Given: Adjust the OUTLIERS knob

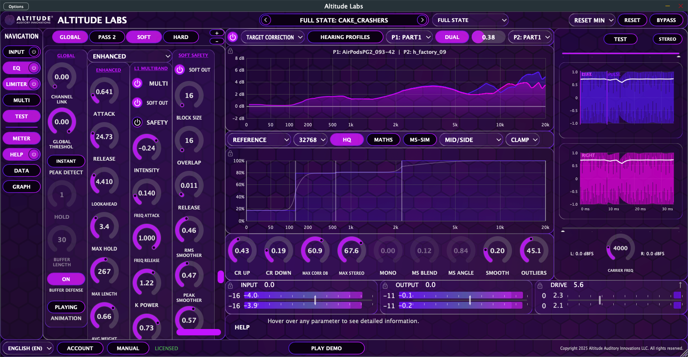Looking at the screenshot, I should coord(534,251).
